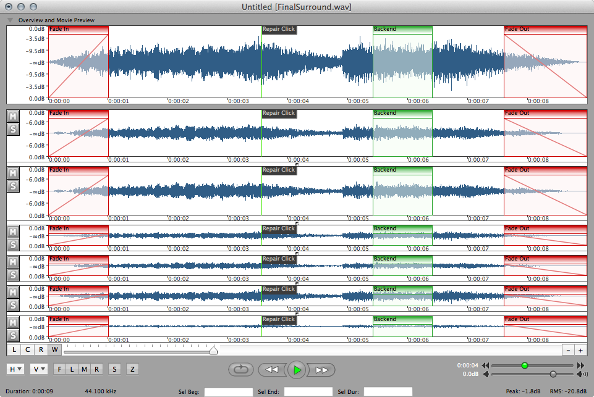Enable loop playback
Viewport: 594px width, 397px height.
pos(241,369)
